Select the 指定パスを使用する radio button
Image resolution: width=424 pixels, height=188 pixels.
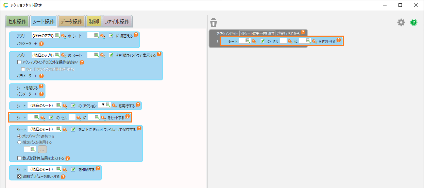pyautogui.click(x=19, y=142)
